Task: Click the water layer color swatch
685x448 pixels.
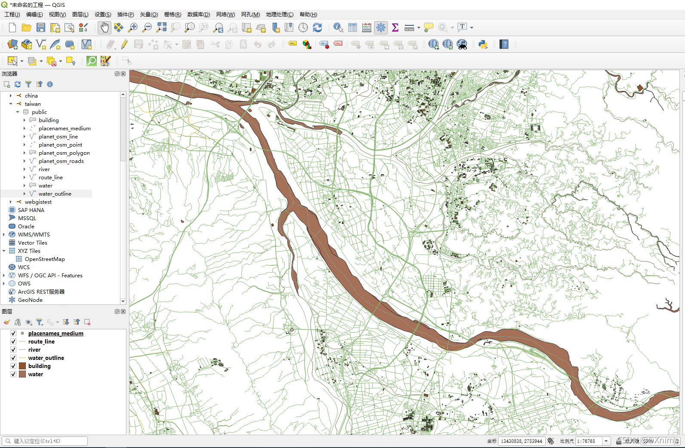Action: point(22,374)
